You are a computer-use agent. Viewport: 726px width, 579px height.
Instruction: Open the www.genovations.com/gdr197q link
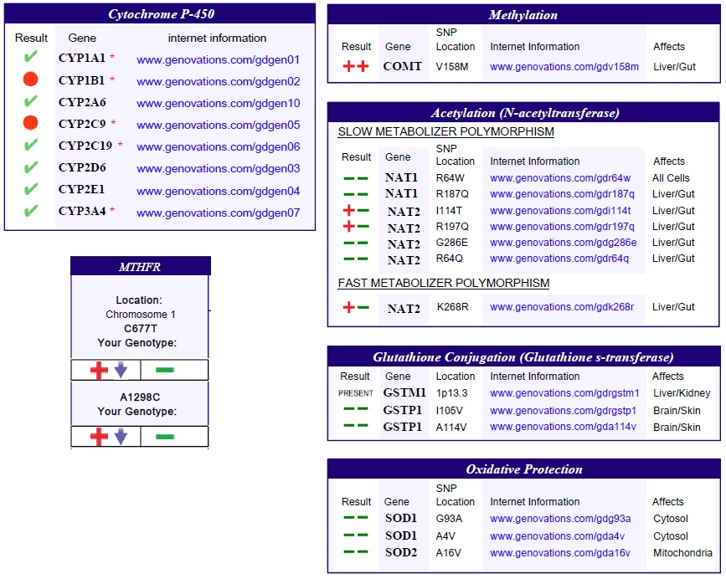pos(562,227)
